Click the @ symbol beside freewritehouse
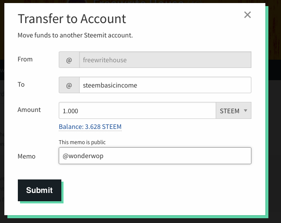Screen dimensions: 281x223 [x=69, y=60]
